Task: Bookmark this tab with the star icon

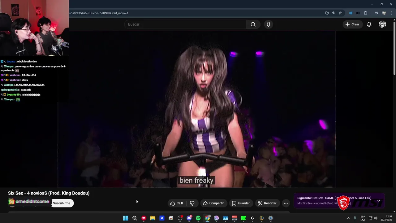Action: [x=340, y=13]
